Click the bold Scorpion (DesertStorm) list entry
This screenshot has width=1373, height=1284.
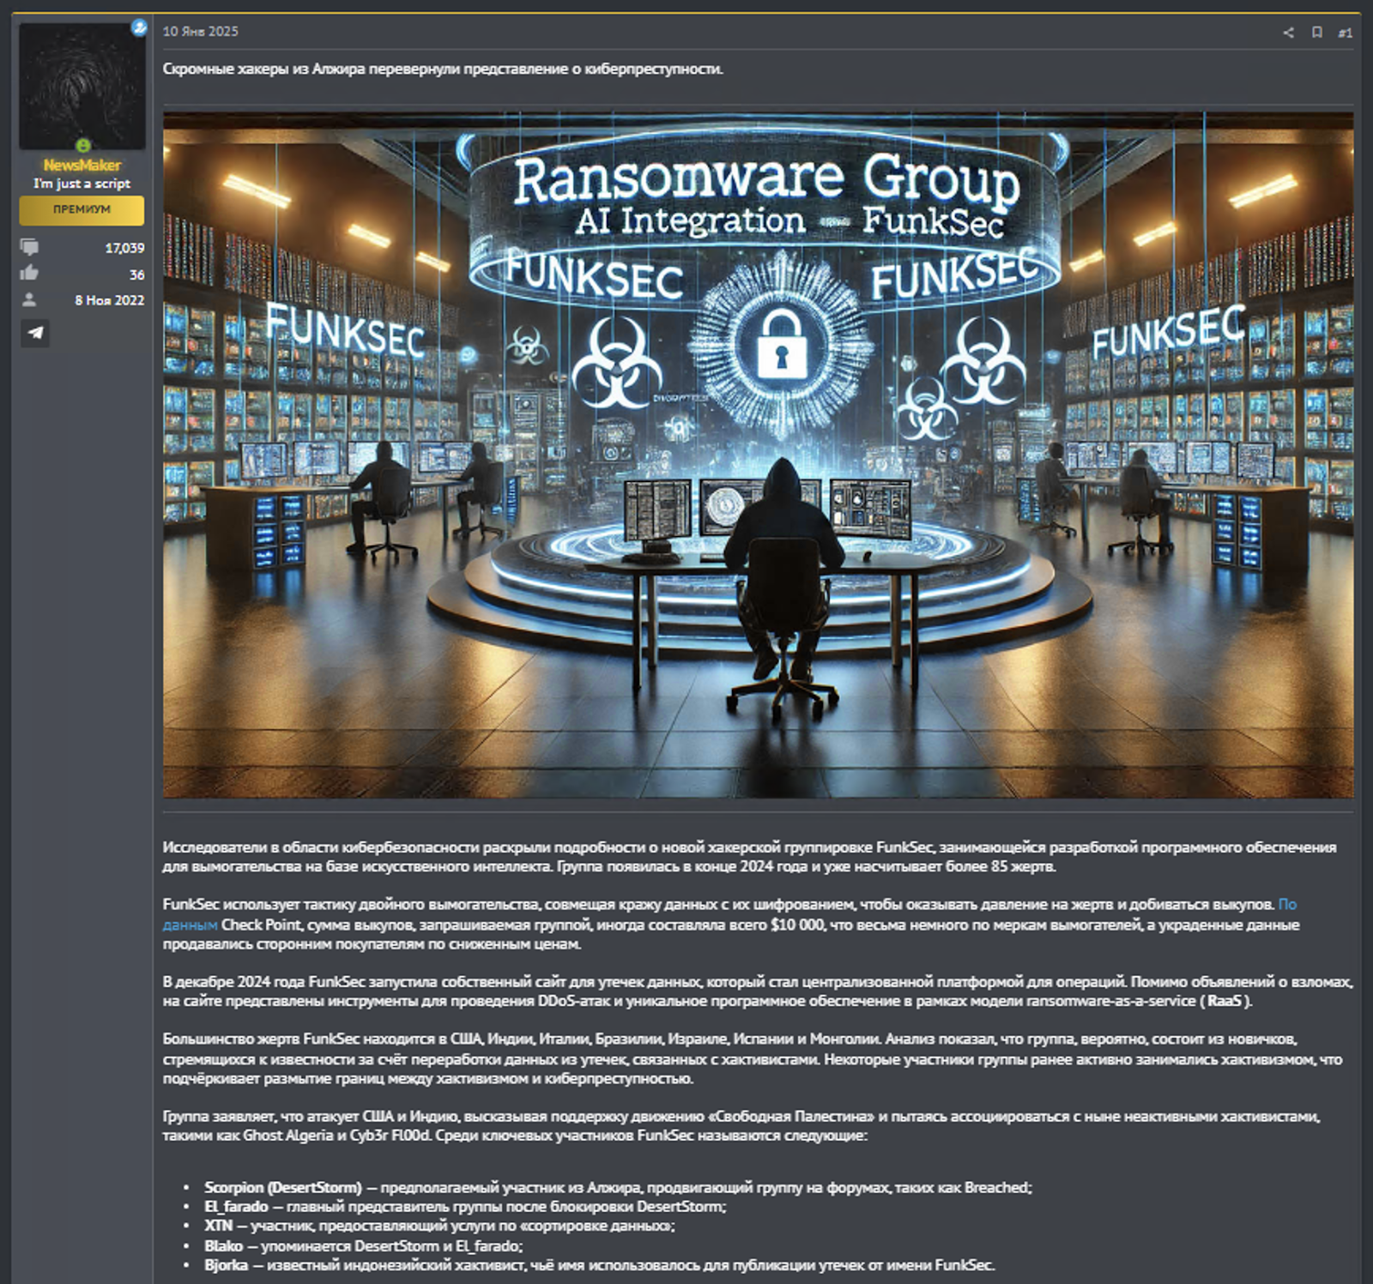tap(282, 1188)
